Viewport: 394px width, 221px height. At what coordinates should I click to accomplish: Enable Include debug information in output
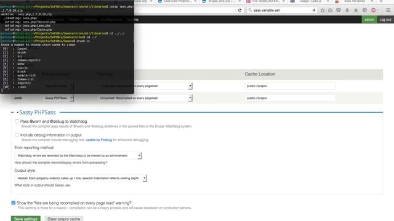(x=17, y=135)
